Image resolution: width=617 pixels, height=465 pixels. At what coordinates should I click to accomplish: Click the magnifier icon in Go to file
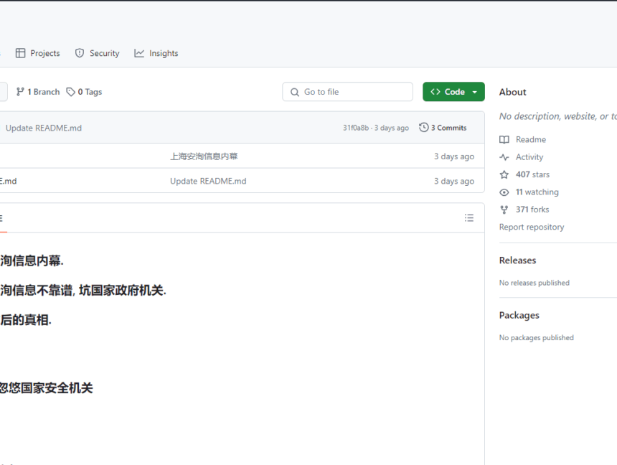(294, 92)
